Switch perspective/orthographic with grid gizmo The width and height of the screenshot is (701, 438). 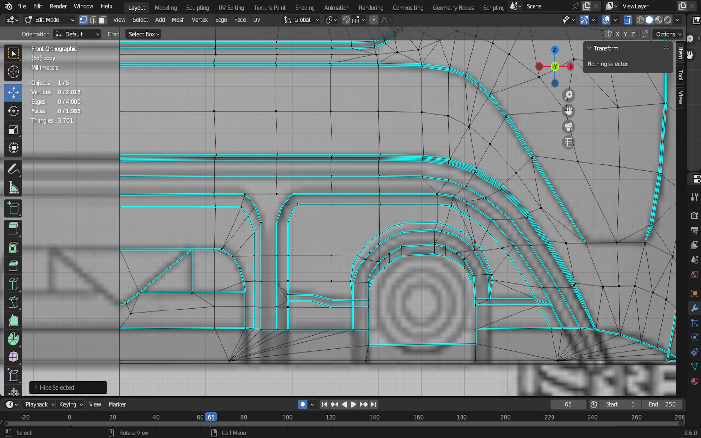click(568, 143)
